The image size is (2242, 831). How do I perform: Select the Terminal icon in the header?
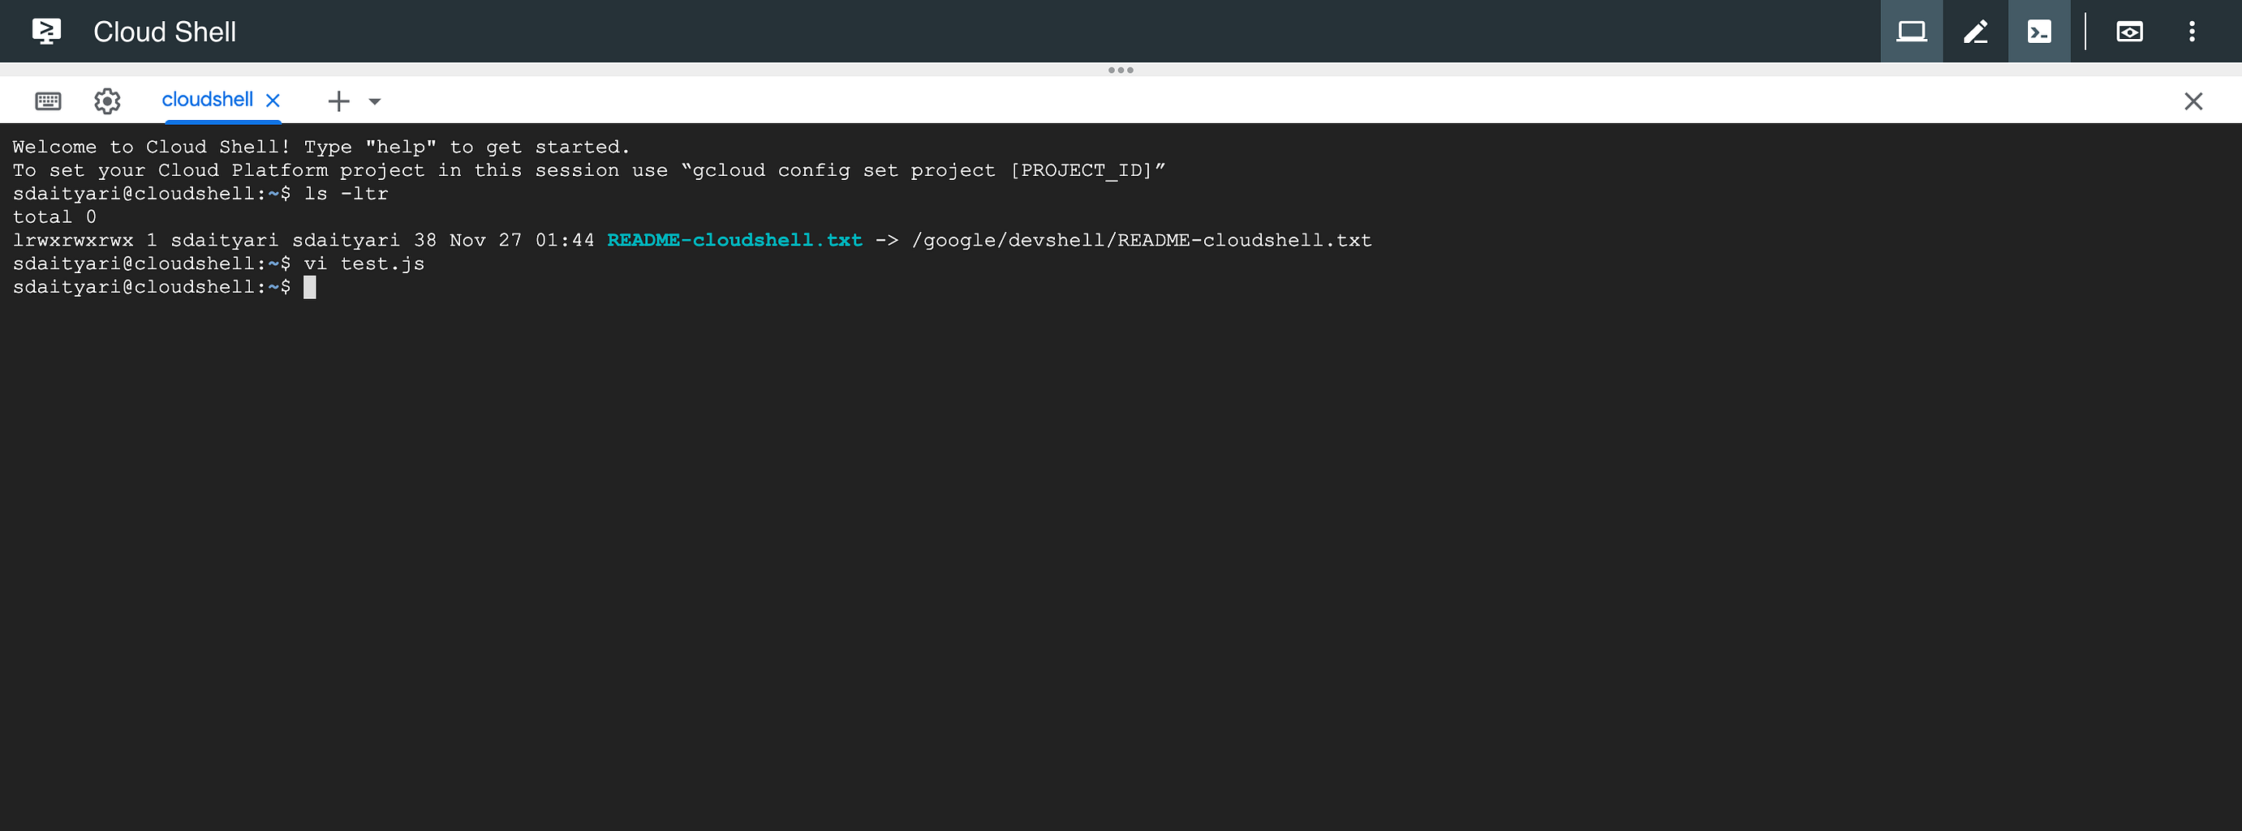tap(2040, 32)
